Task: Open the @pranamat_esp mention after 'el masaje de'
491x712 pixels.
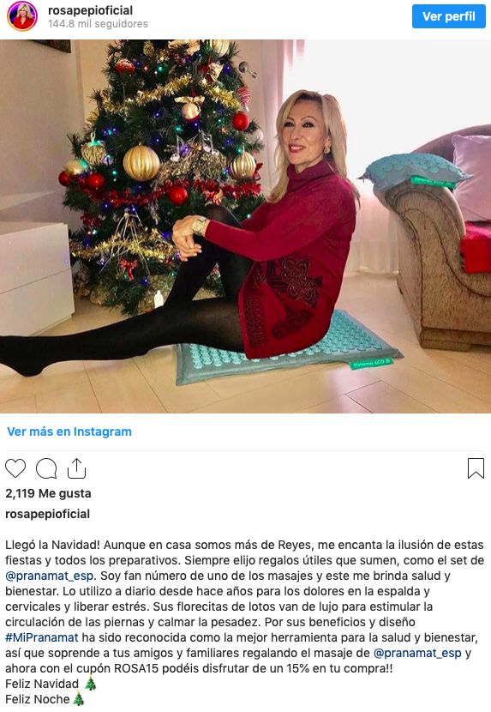Action: pyautogui.click(x=417, y=653)
